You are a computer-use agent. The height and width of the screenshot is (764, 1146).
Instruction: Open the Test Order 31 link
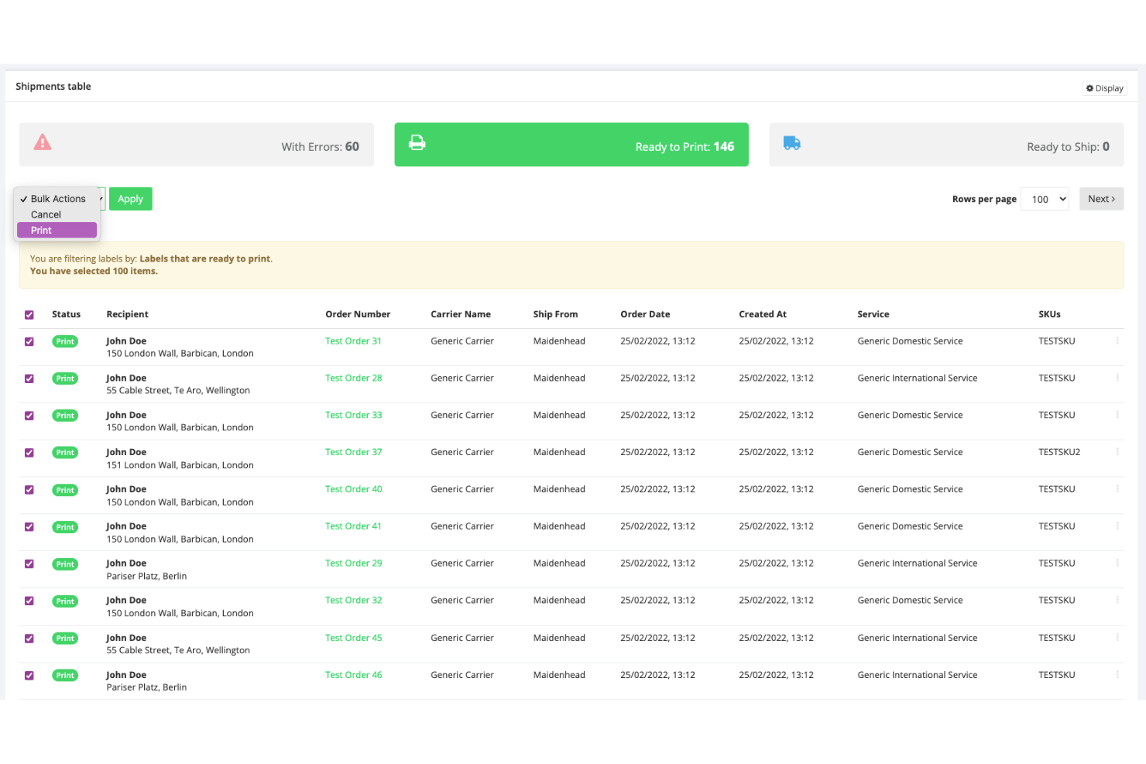point(353,341)
